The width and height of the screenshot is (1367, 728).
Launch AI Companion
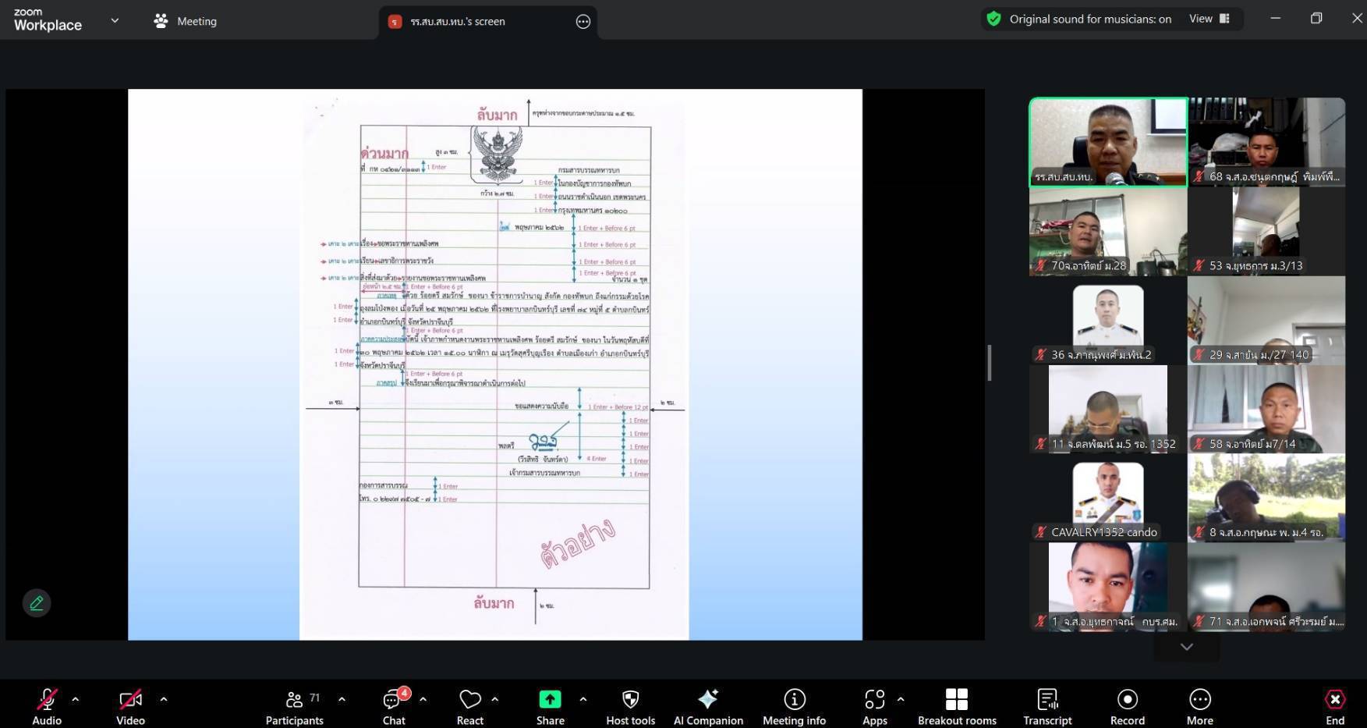(x=708, y=706)
